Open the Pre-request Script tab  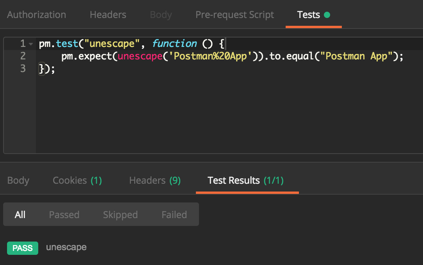(x=235, y=14)
